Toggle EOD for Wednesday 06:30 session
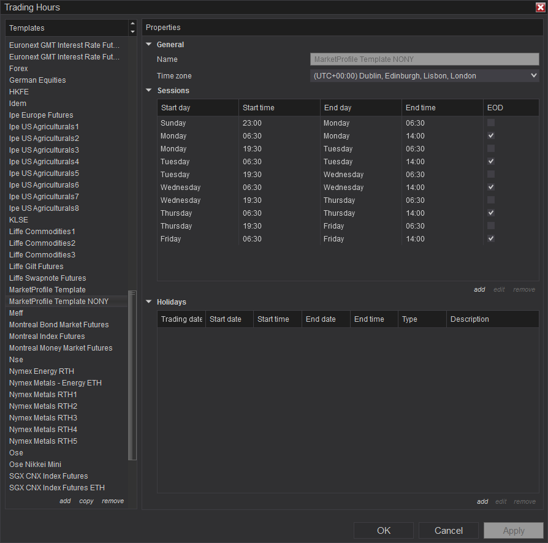The height and width of the screenshot is (543, 548). (x=491, y=188)
